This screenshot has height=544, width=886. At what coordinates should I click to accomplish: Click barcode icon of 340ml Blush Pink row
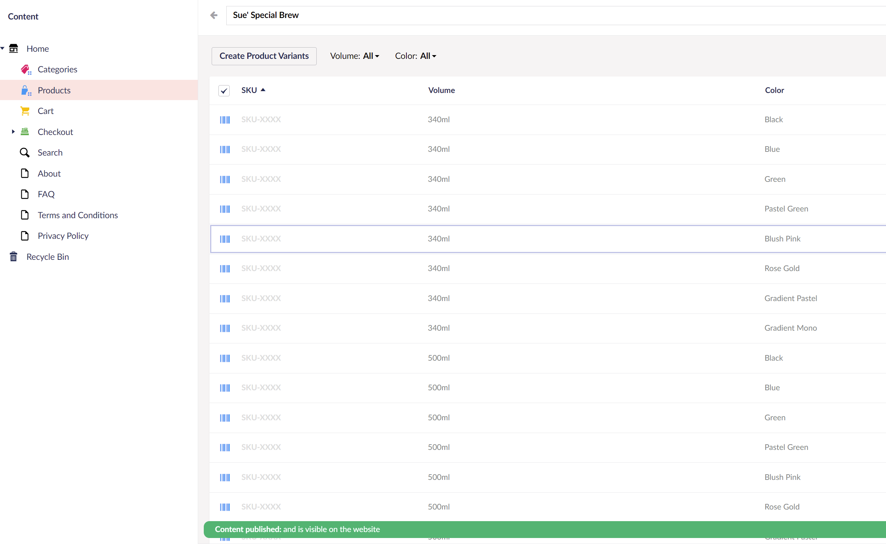point(225,239)
